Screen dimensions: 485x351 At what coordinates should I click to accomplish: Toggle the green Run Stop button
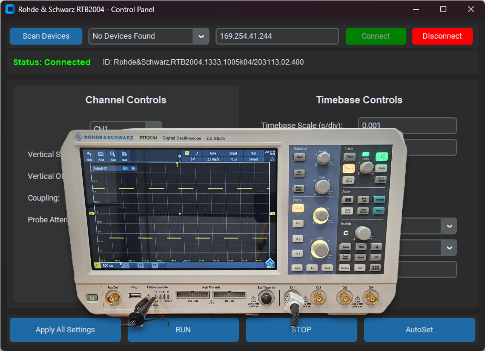click(382, 157)
